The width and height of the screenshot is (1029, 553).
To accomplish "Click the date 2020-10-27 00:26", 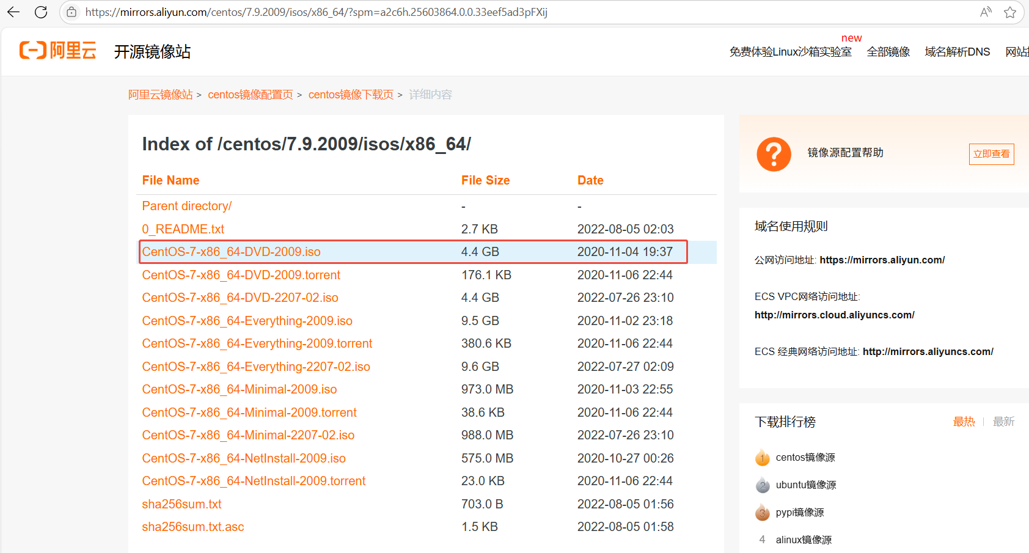I will tap(625, 458).
